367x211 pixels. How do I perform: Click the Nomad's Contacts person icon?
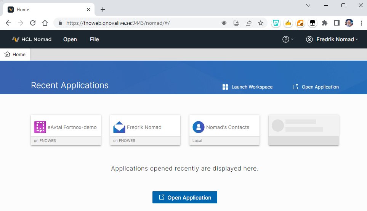[199, 127]
